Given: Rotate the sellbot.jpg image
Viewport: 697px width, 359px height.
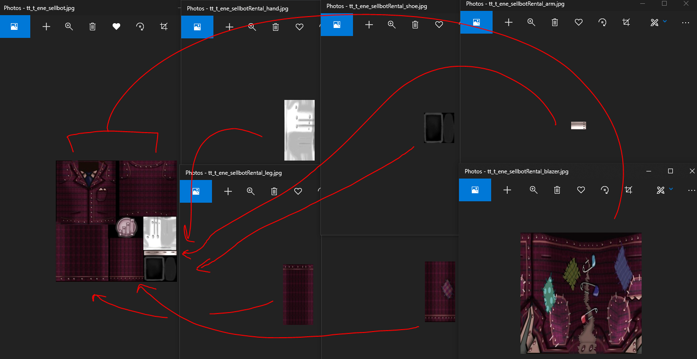Looking at the screenshot, I should [140, 27].
